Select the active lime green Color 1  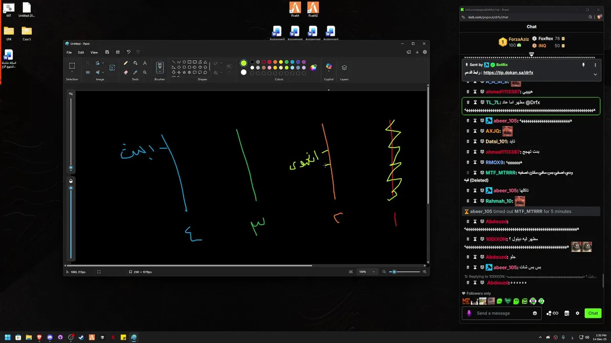pyautogui.click(x=243, y=63)
